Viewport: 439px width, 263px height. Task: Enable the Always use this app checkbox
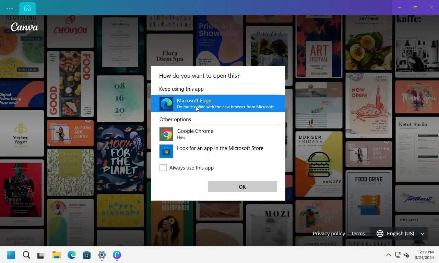coord(163,167)
